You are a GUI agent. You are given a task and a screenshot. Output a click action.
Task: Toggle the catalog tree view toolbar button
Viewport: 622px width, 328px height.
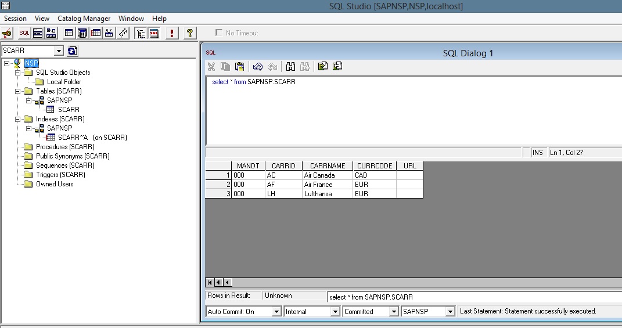click(x=140, y=33)
